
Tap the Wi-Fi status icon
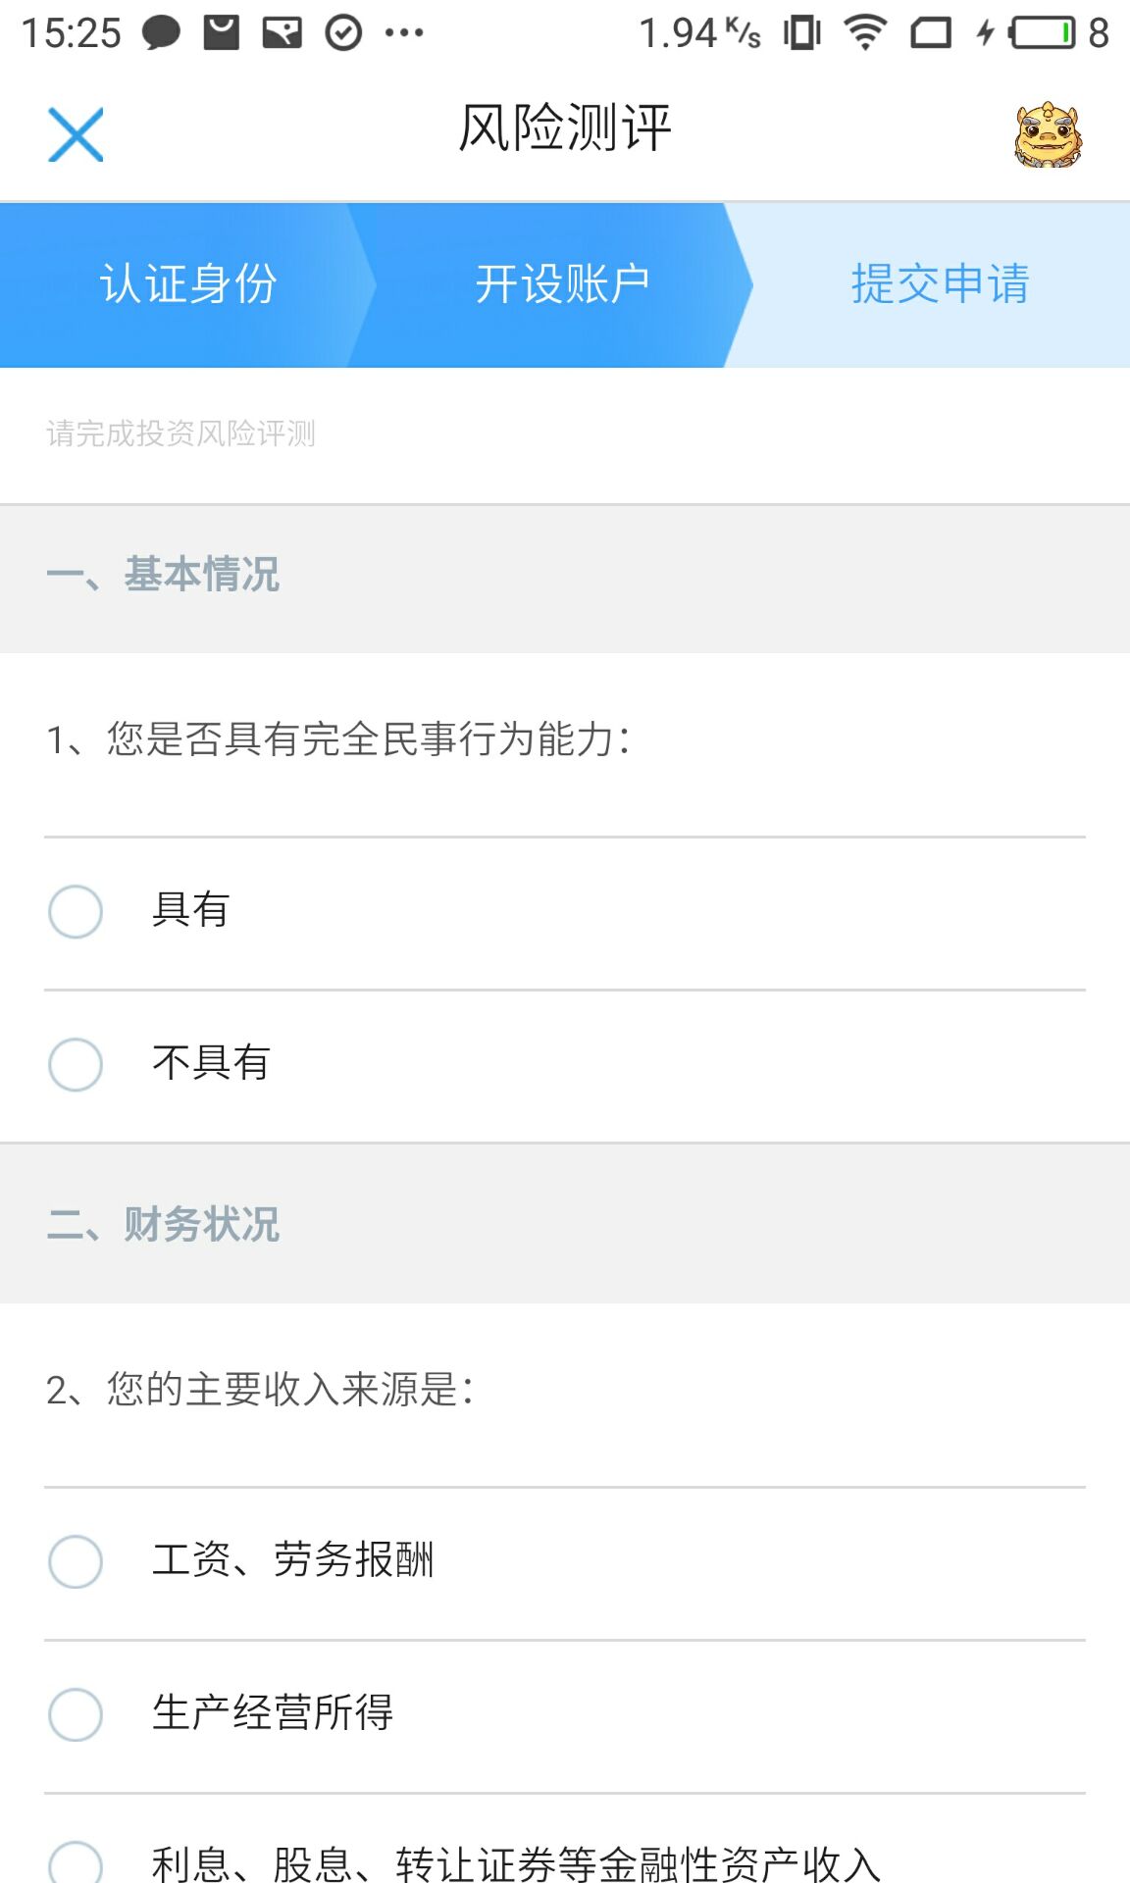[x=865, y=33]
